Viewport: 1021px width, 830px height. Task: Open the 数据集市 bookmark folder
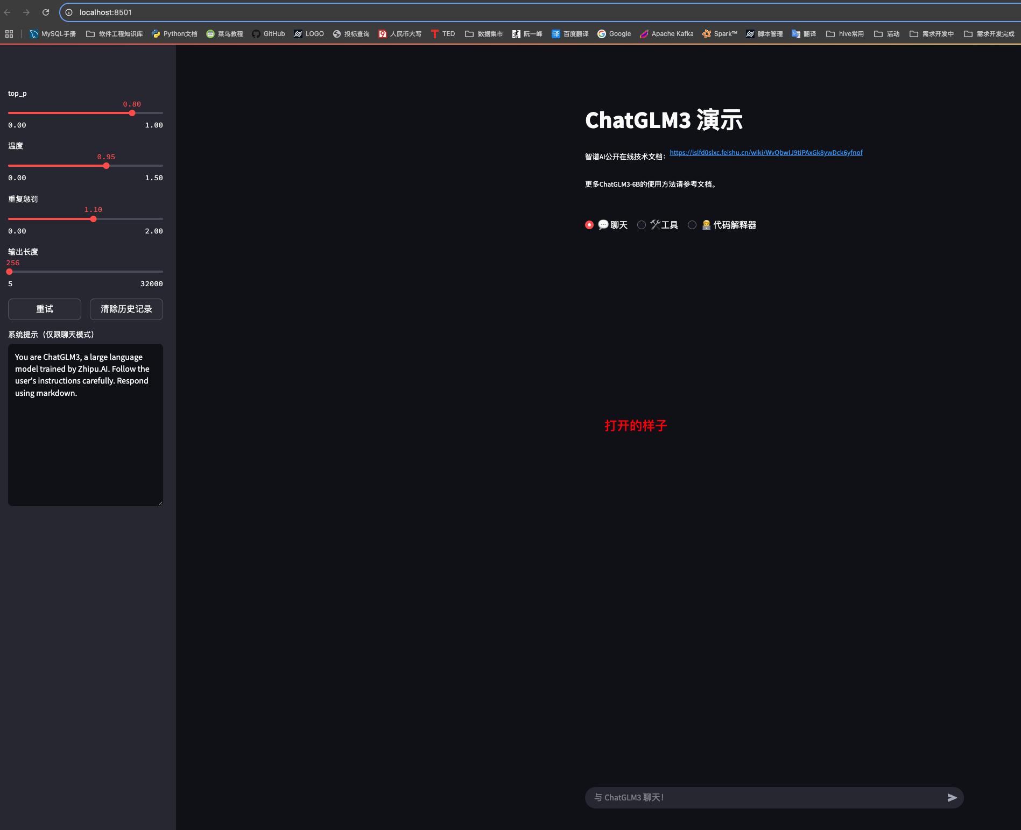tap(484, 34)
